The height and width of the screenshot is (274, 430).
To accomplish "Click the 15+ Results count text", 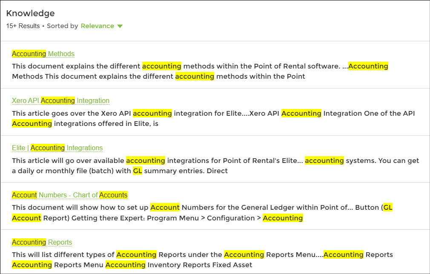I will click(23, 26).
